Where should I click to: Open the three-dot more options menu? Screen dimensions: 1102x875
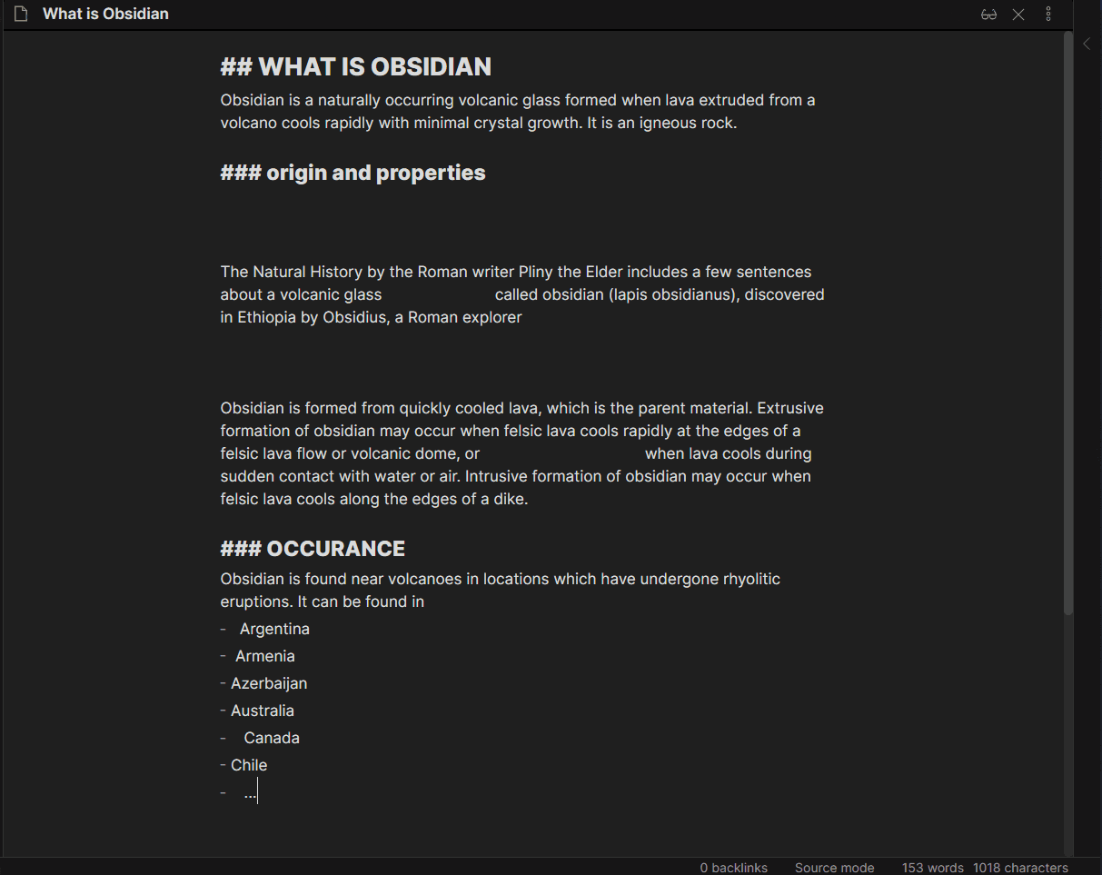coord(1048,15)
